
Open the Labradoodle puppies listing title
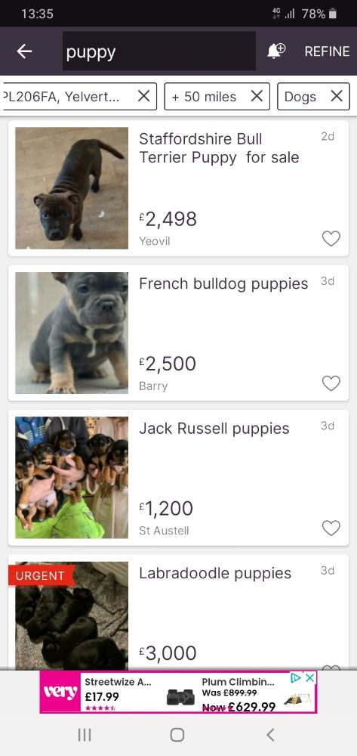[215, 573]
